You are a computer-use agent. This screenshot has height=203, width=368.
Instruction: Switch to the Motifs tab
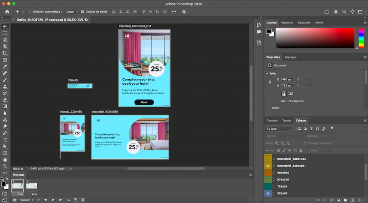319,23
